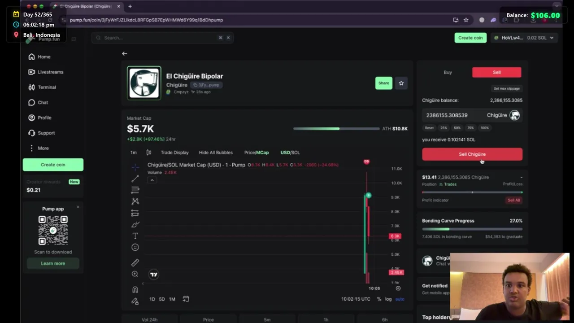The height and width of the screenshot is (323, 574).
Task: Select the crosshair cursor tool
Action: point(135,167)
